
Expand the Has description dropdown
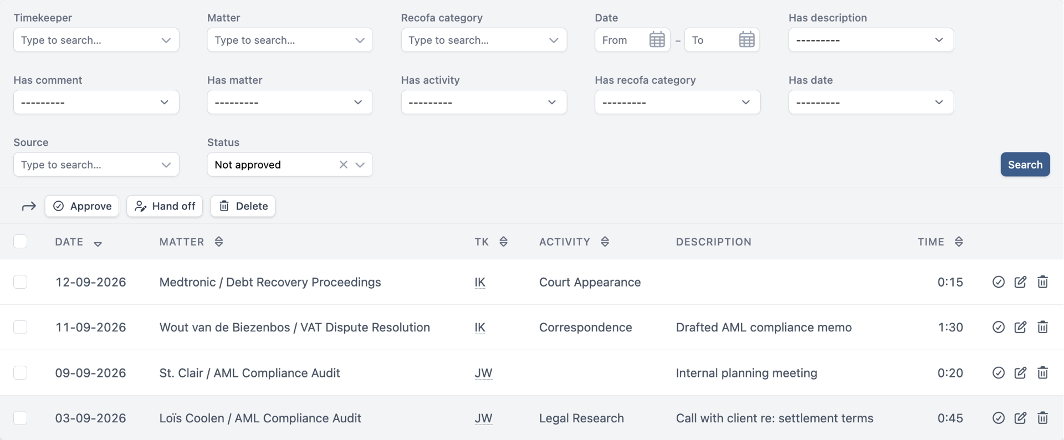871,40
